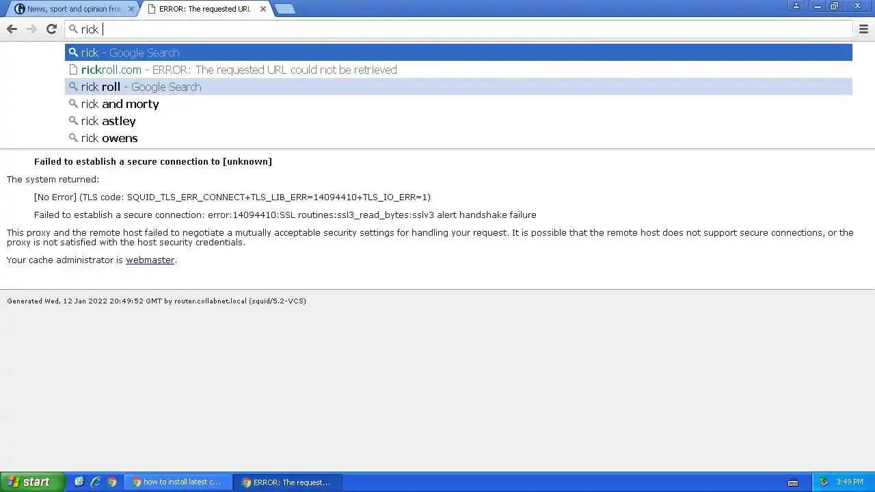Click the 'Failed to establish a secure connection to [unknown]' heading
This screenshot has height=492, width=875.
tap(153, 162)
